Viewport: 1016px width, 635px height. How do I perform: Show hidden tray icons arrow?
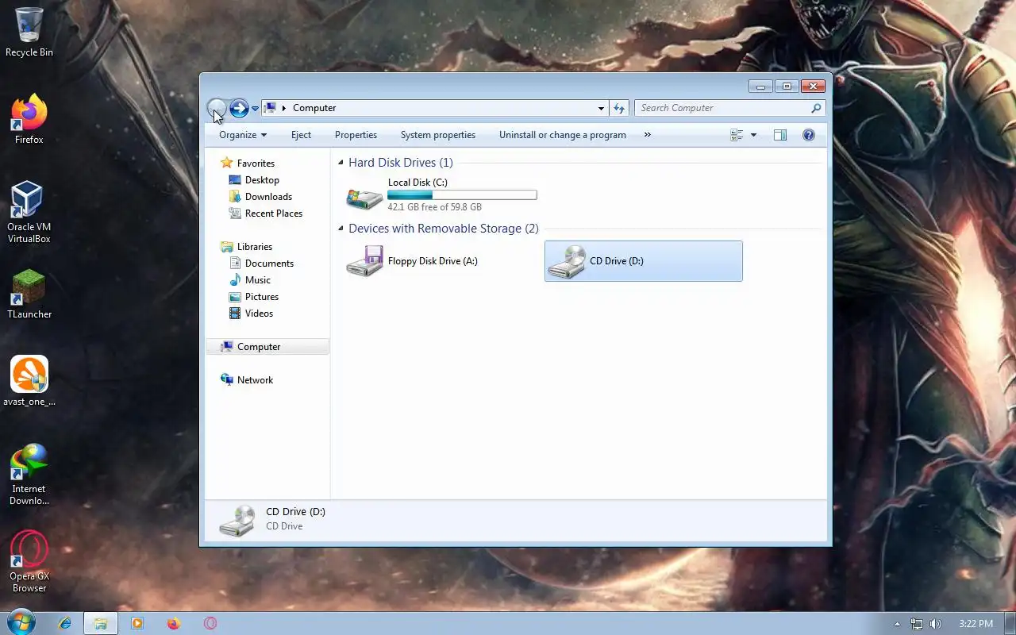tap(898, 624)
